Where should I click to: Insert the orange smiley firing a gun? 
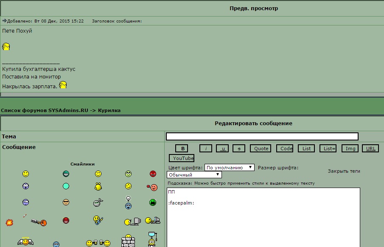pyautogui.click(x=39, y=222)
